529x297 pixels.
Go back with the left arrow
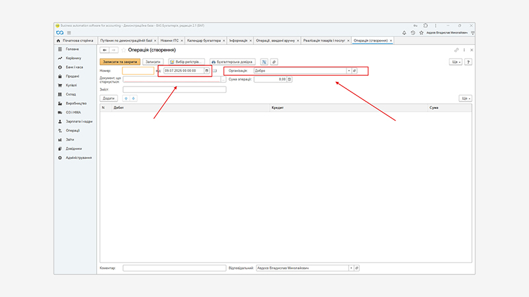tap(104, 50)
